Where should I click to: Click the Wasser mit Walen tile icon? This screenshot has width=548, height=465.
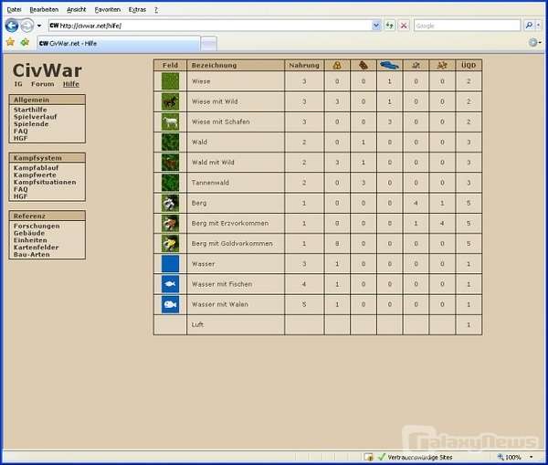click(x=170, y=303)
